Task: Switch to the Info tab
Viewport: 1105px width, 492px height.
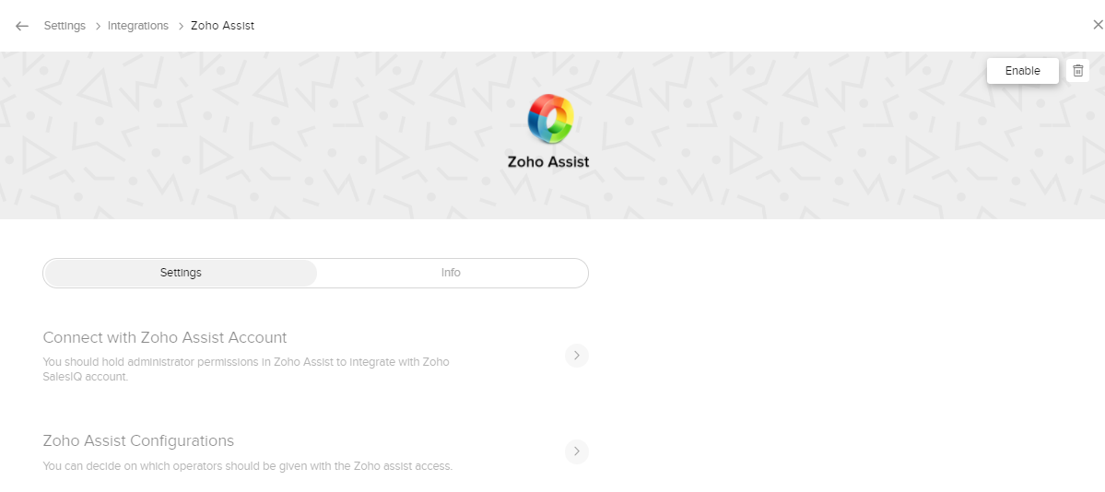Action: click(x=451, y=273)
